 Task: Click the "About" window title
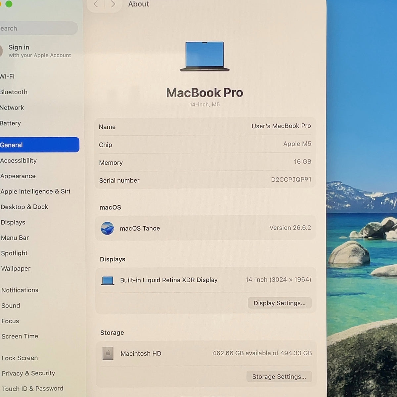[139, 4]
